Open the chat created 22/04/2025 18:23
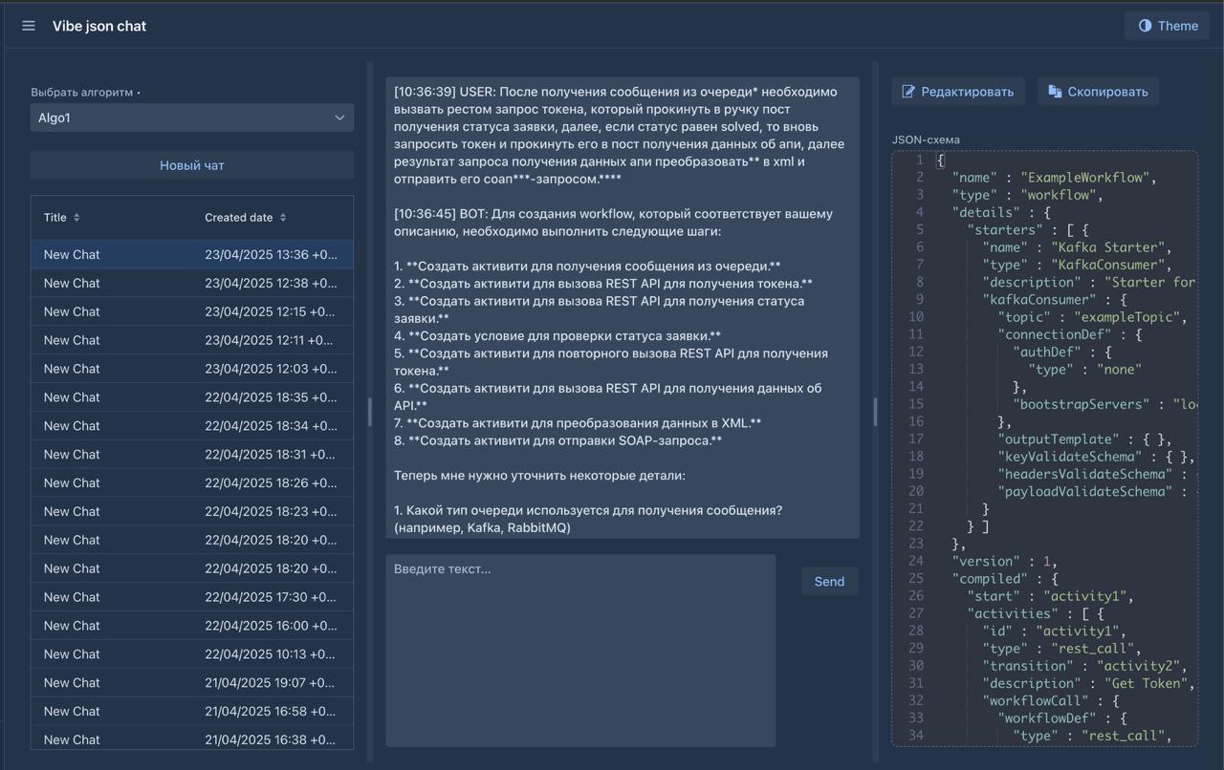Screen dimensions: 1224x770 pyautogui.click(x=192, y=511)
